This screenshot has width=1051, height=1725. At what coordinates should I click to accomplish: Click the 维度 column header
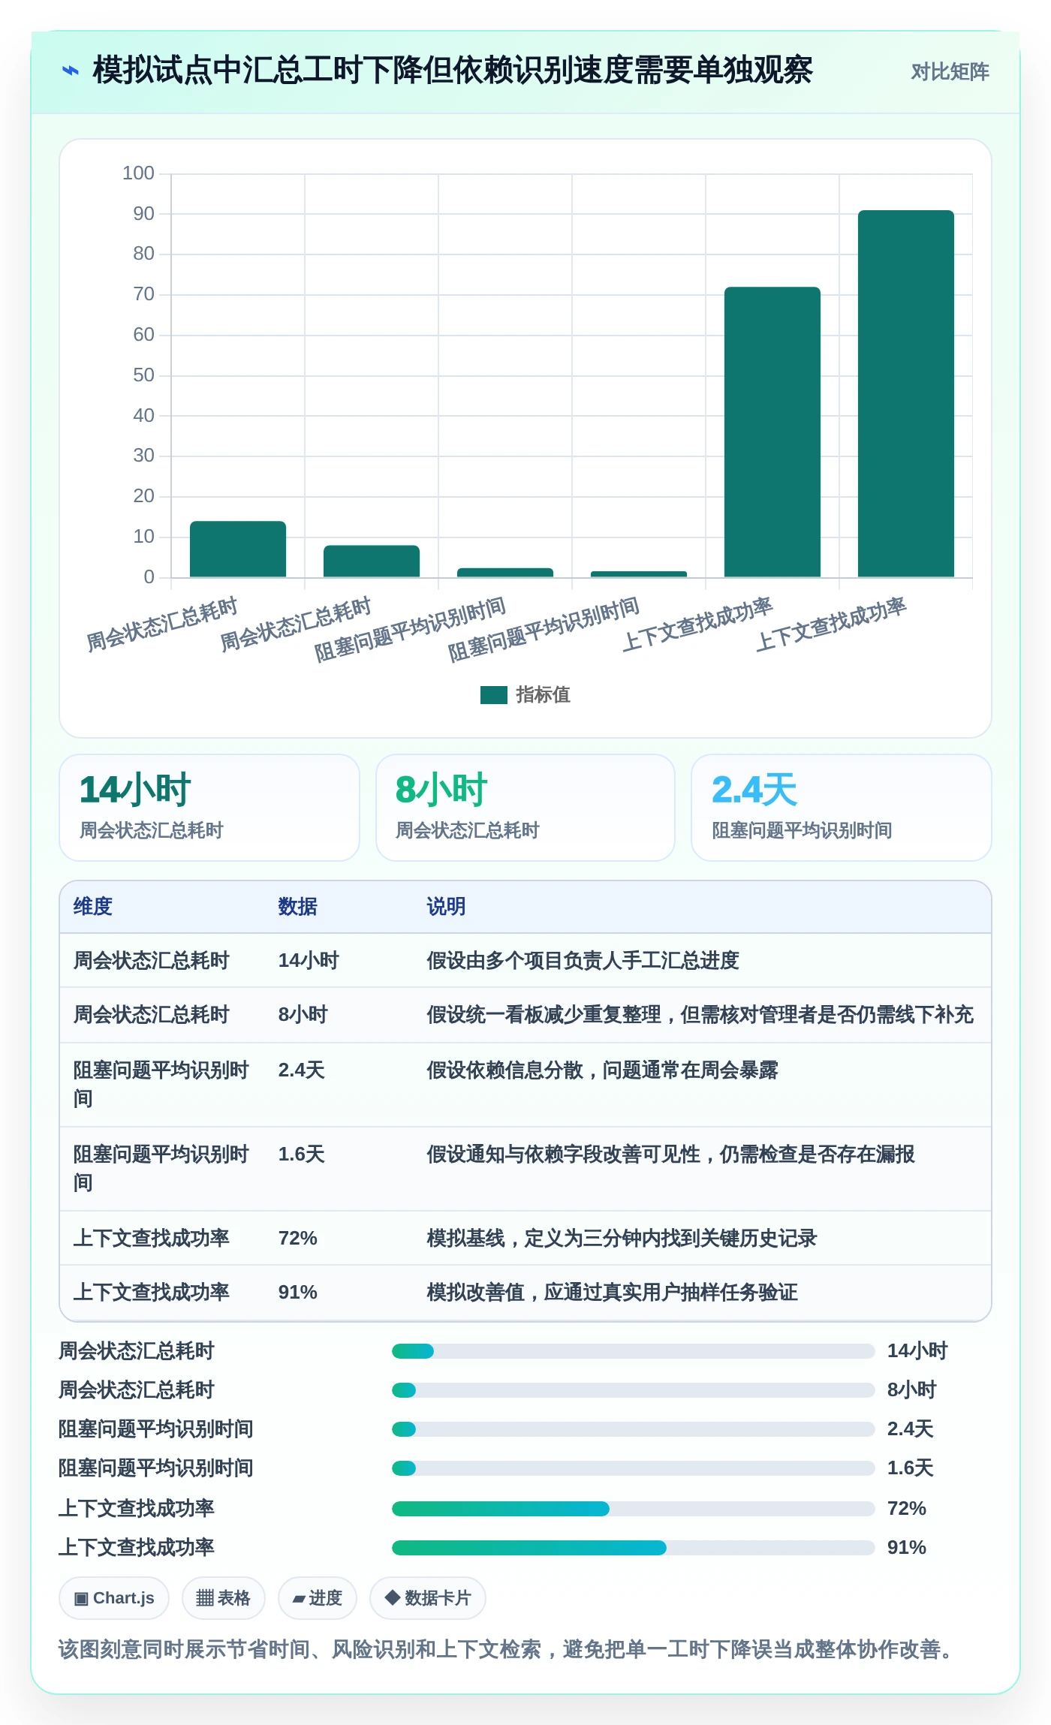[x=93, y=907]
